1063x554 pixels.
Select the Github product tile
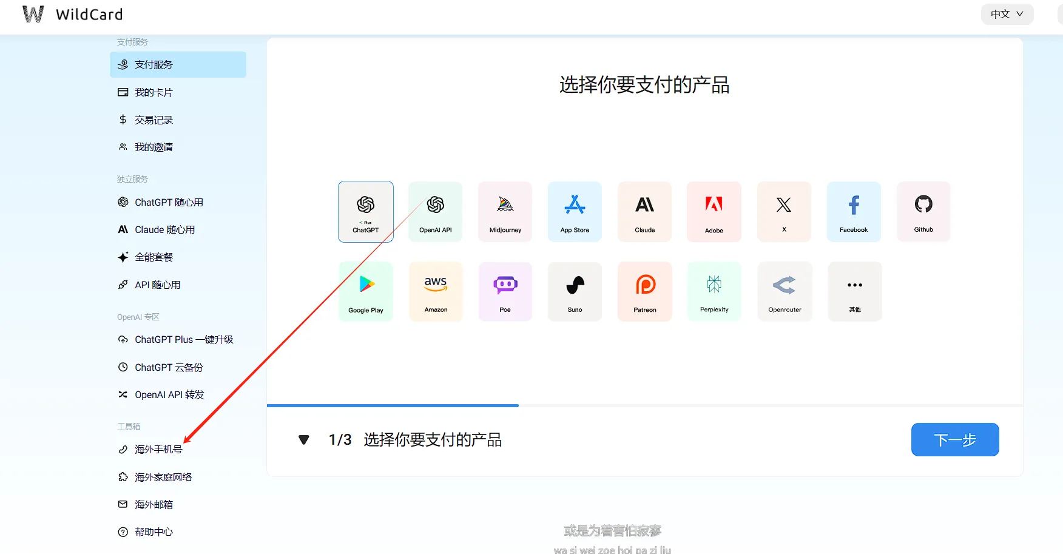click(923, 212)
